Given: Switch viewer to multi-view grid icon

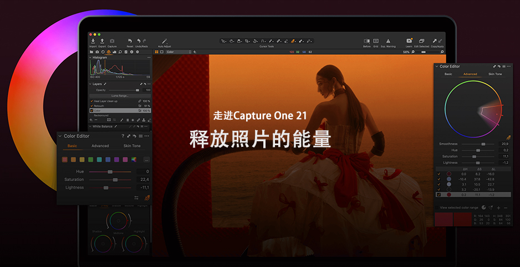Looking at the screenshot, I should tap(157, 52).
